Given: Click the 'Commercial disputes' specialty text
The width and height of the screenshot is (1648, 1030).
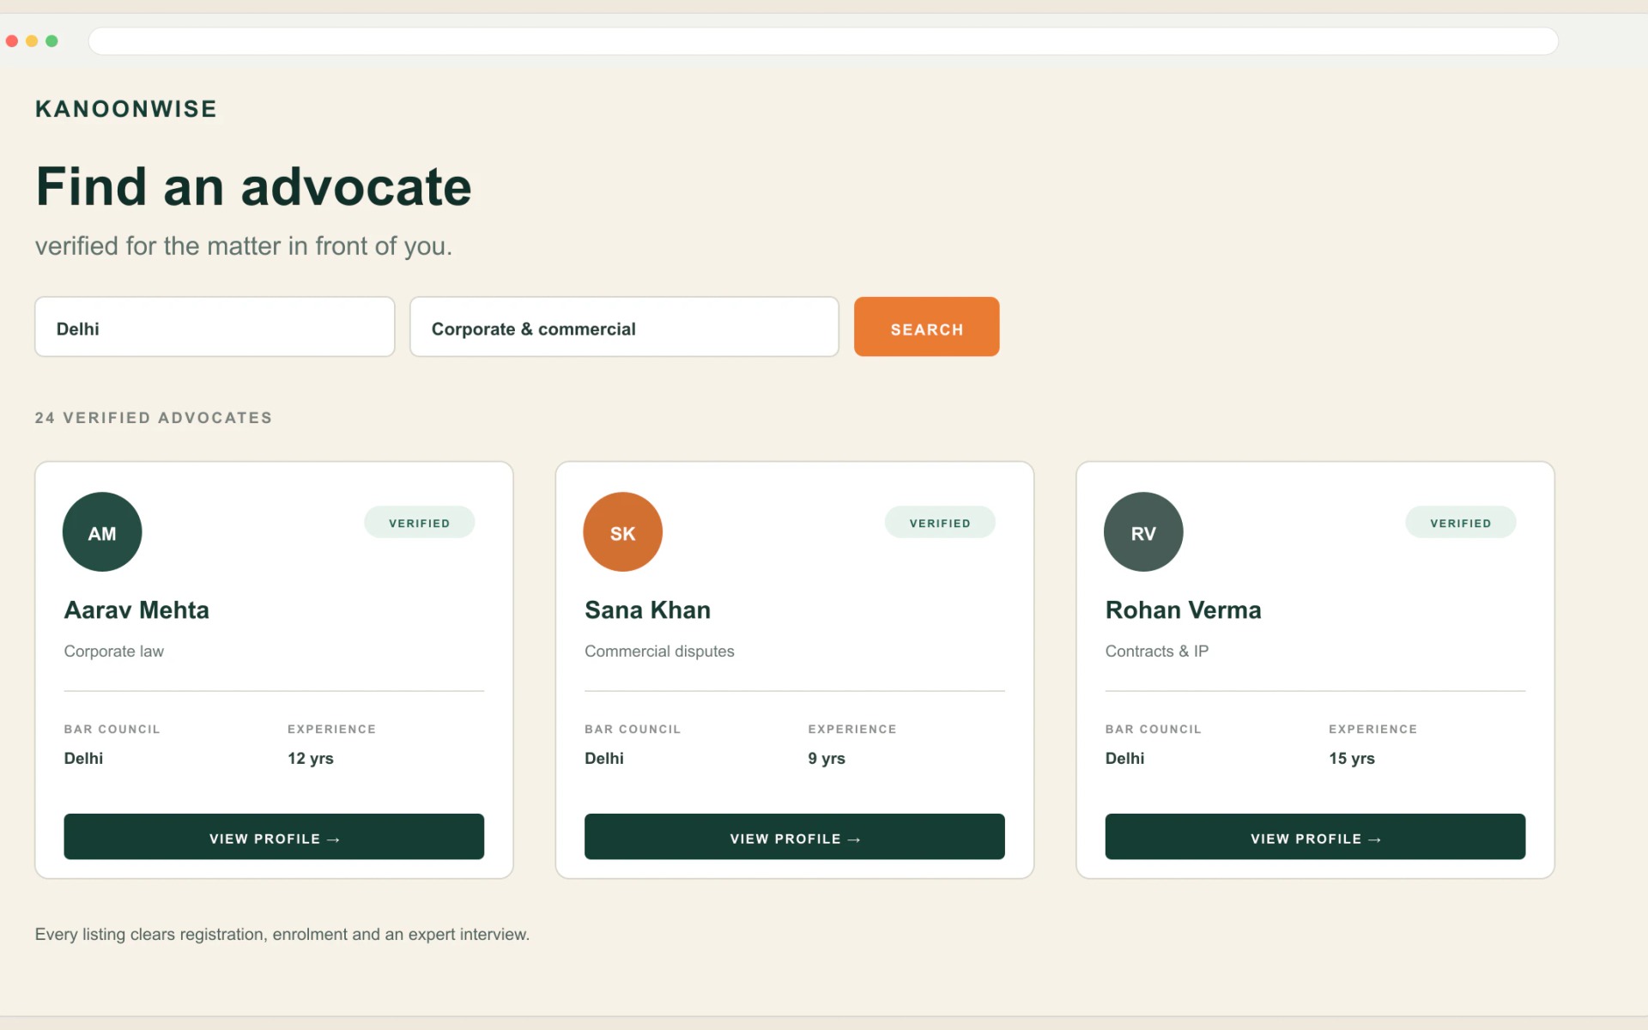Looking at the screenshot, I should tap(659, 651).
